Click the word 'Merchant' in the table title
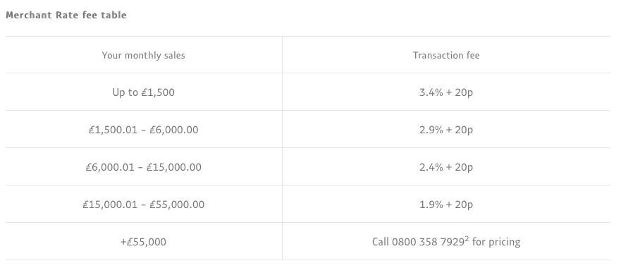This screenshot has width=621, height=268. 28,15
